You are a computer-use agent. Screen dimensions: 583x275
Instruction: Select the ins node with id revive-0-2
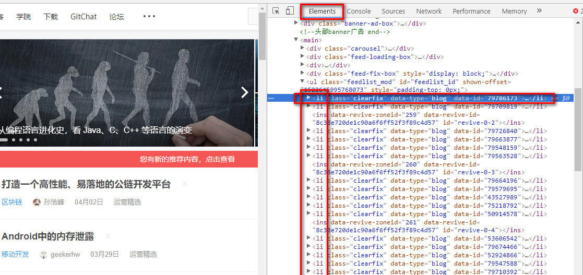418,118
